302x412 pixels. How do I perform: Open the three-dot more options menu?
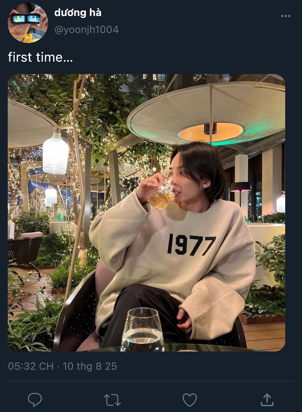[x=285, y=16]
